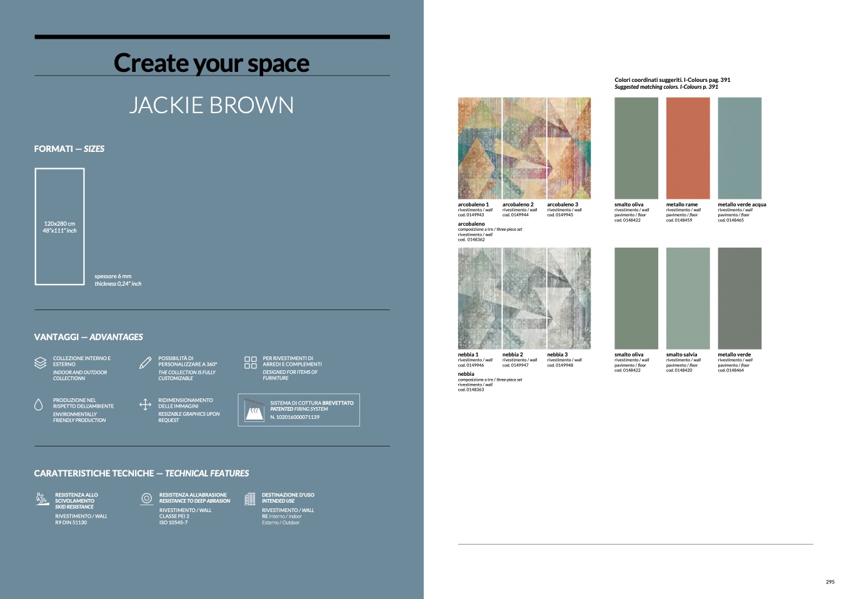Click the deep abrasion resistance circular icon
Image resolution: width=847 pixels, height=599 pixels.
[146, 498]
